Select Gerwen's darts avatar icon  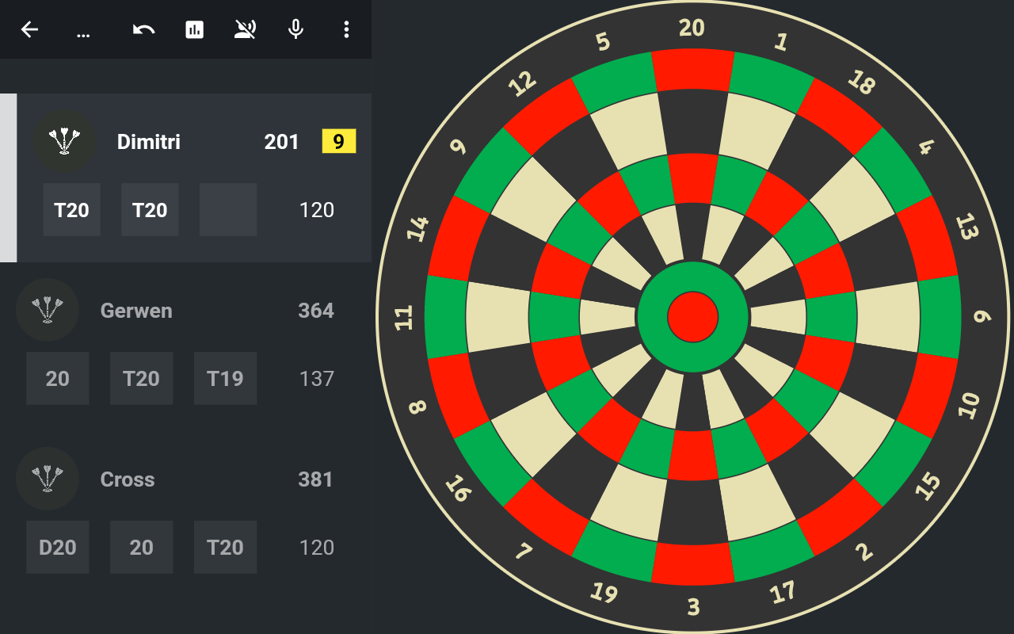(48, 310)
